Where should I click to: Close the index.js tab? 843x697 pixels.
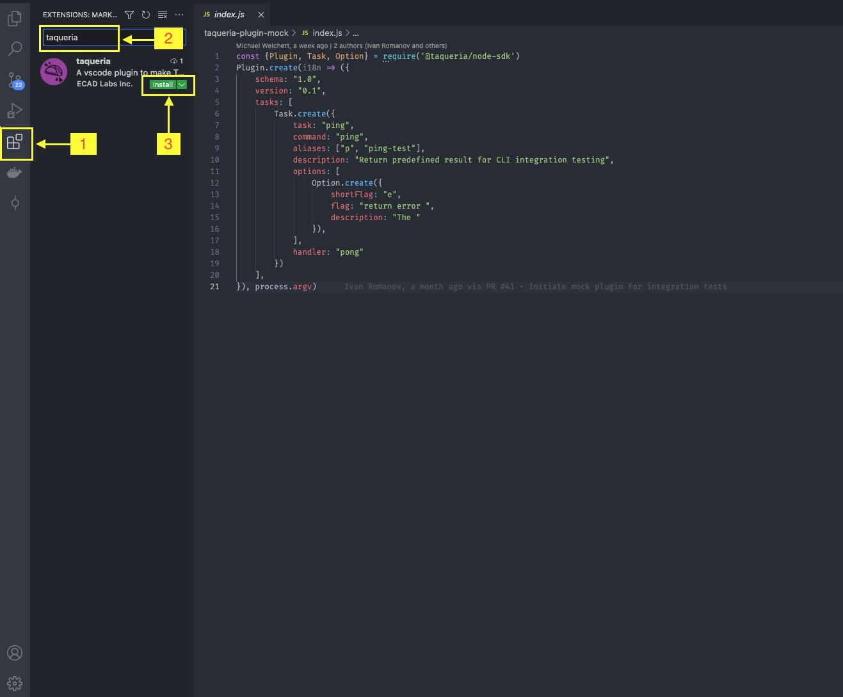261,15
